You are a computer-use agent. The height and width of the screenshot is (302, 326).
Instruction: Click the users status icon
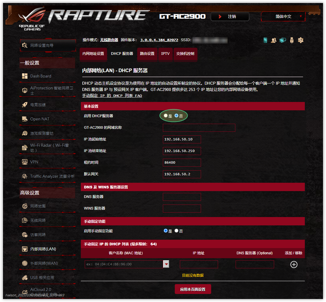(274, 40)
